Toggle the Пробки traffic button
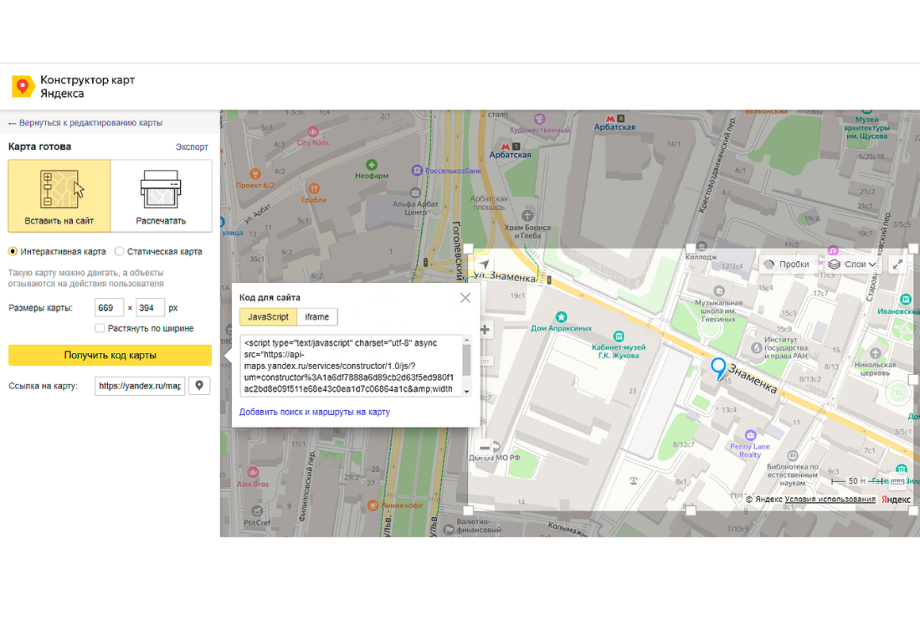Viewport: 920px width, 636px height. pyautogui.click(x=787, y=264)
